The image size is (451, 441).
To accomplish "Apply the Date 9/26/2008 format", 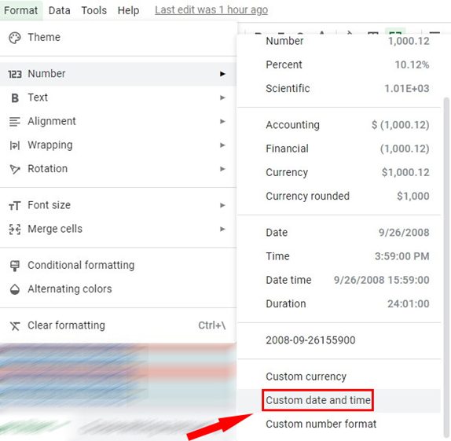I will pos(339,233).
